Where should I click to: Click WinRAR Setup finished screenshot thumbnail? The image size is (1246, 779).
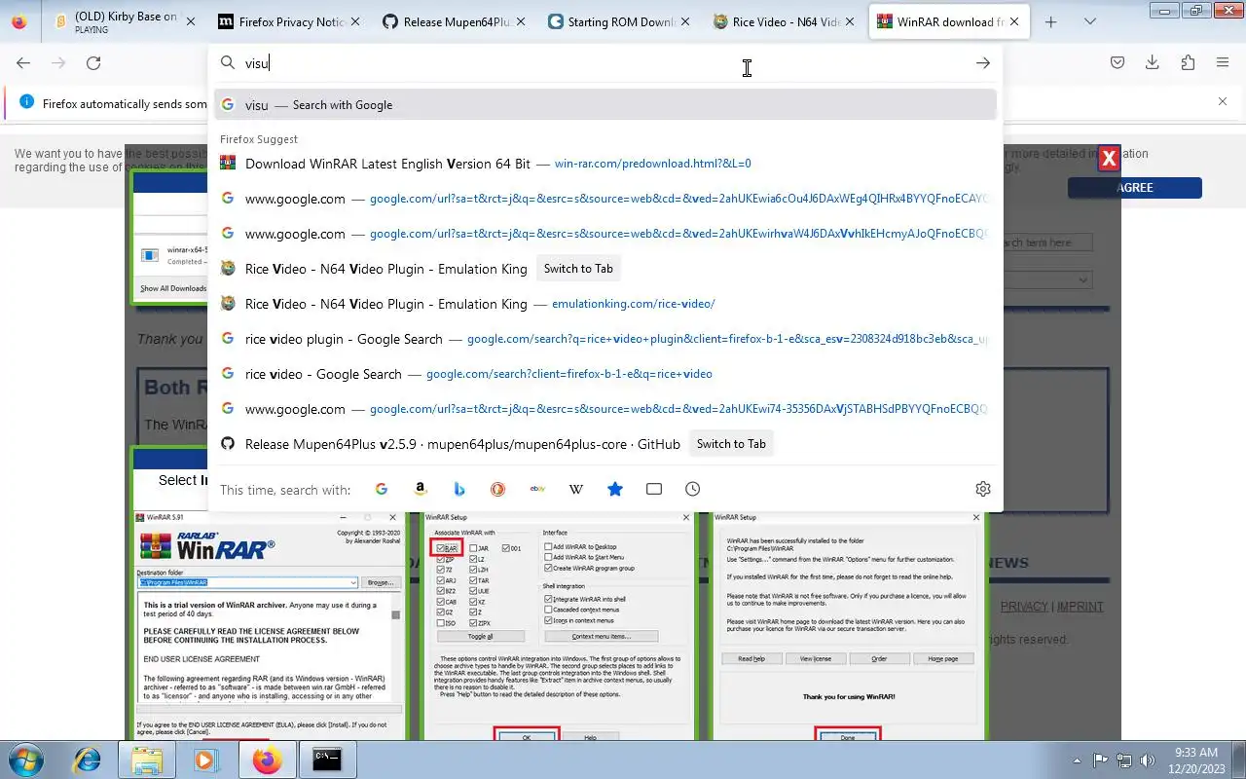point(848,625)
